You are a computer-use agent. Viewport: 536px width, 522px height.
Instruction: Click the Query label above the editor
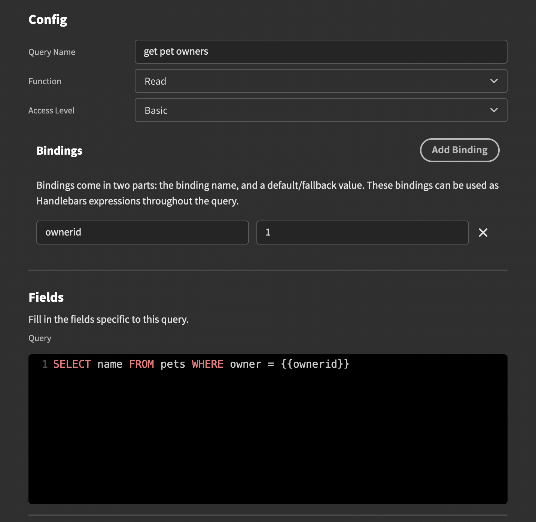(40, 338)
